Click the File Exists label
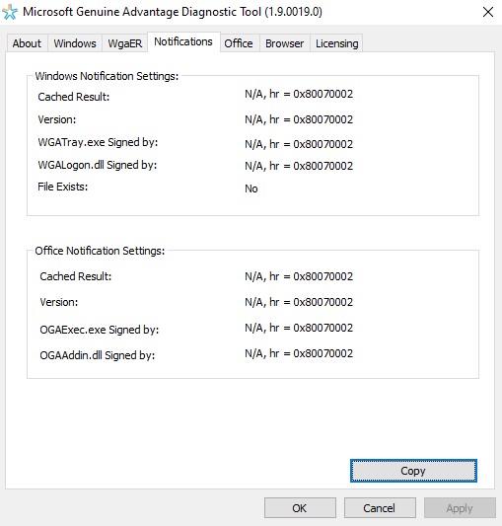 coord(63,187)
